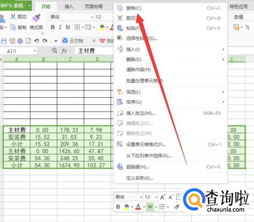This screenshot has height=222, width=254.
Task: Toggle center alignment in the mini toolbar
Action: 150,206
